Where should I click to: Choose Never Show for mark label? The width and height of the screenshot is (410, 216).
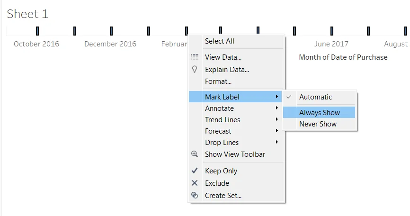click(318, 124)
